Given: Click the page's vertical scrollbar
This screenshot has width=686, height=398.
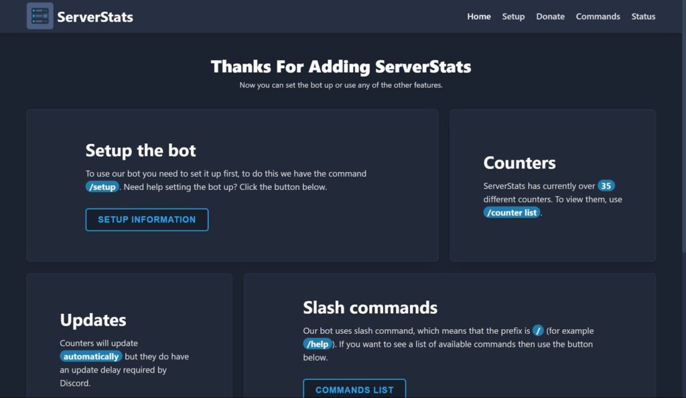Looking at the screenshot, I should tap(682, 127).
